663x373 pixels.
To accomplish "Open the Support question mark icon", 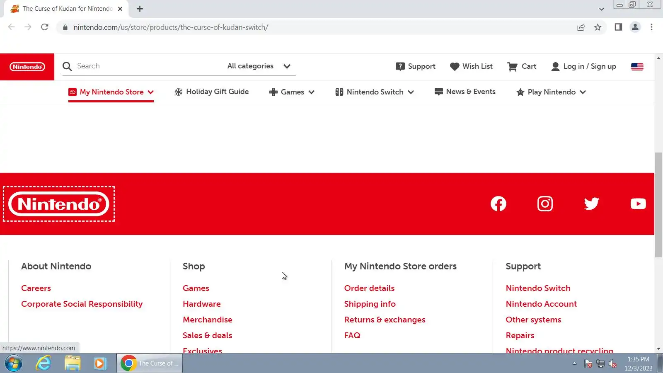I will tap(400, 66).
